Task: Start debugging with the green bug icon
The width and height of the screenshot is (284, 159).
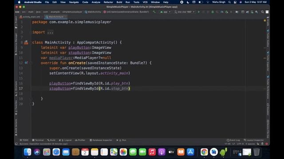Action: pyautogui.click(x=213, y=12)
